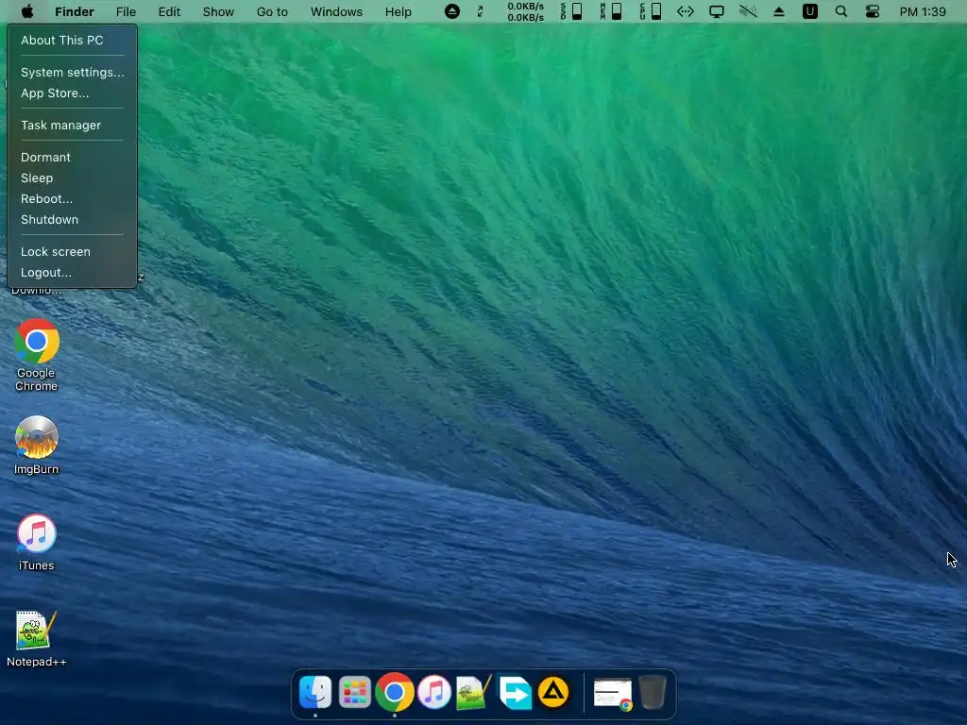The image size is (967, 725).
Task: Open iTunes desktop shortcut
Action: pyautogui.click(x=37, y=543)
